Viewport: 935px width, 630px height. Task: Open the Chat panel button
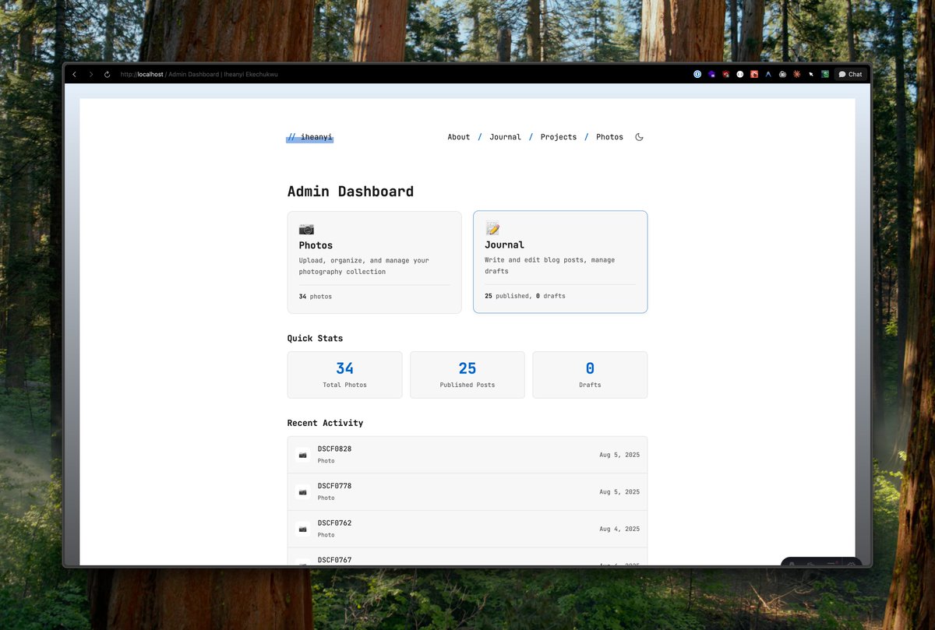[850, 75]
